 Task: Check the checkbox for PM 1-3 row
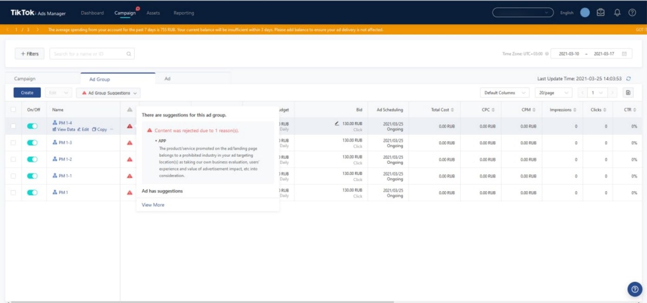pos(13,142)
